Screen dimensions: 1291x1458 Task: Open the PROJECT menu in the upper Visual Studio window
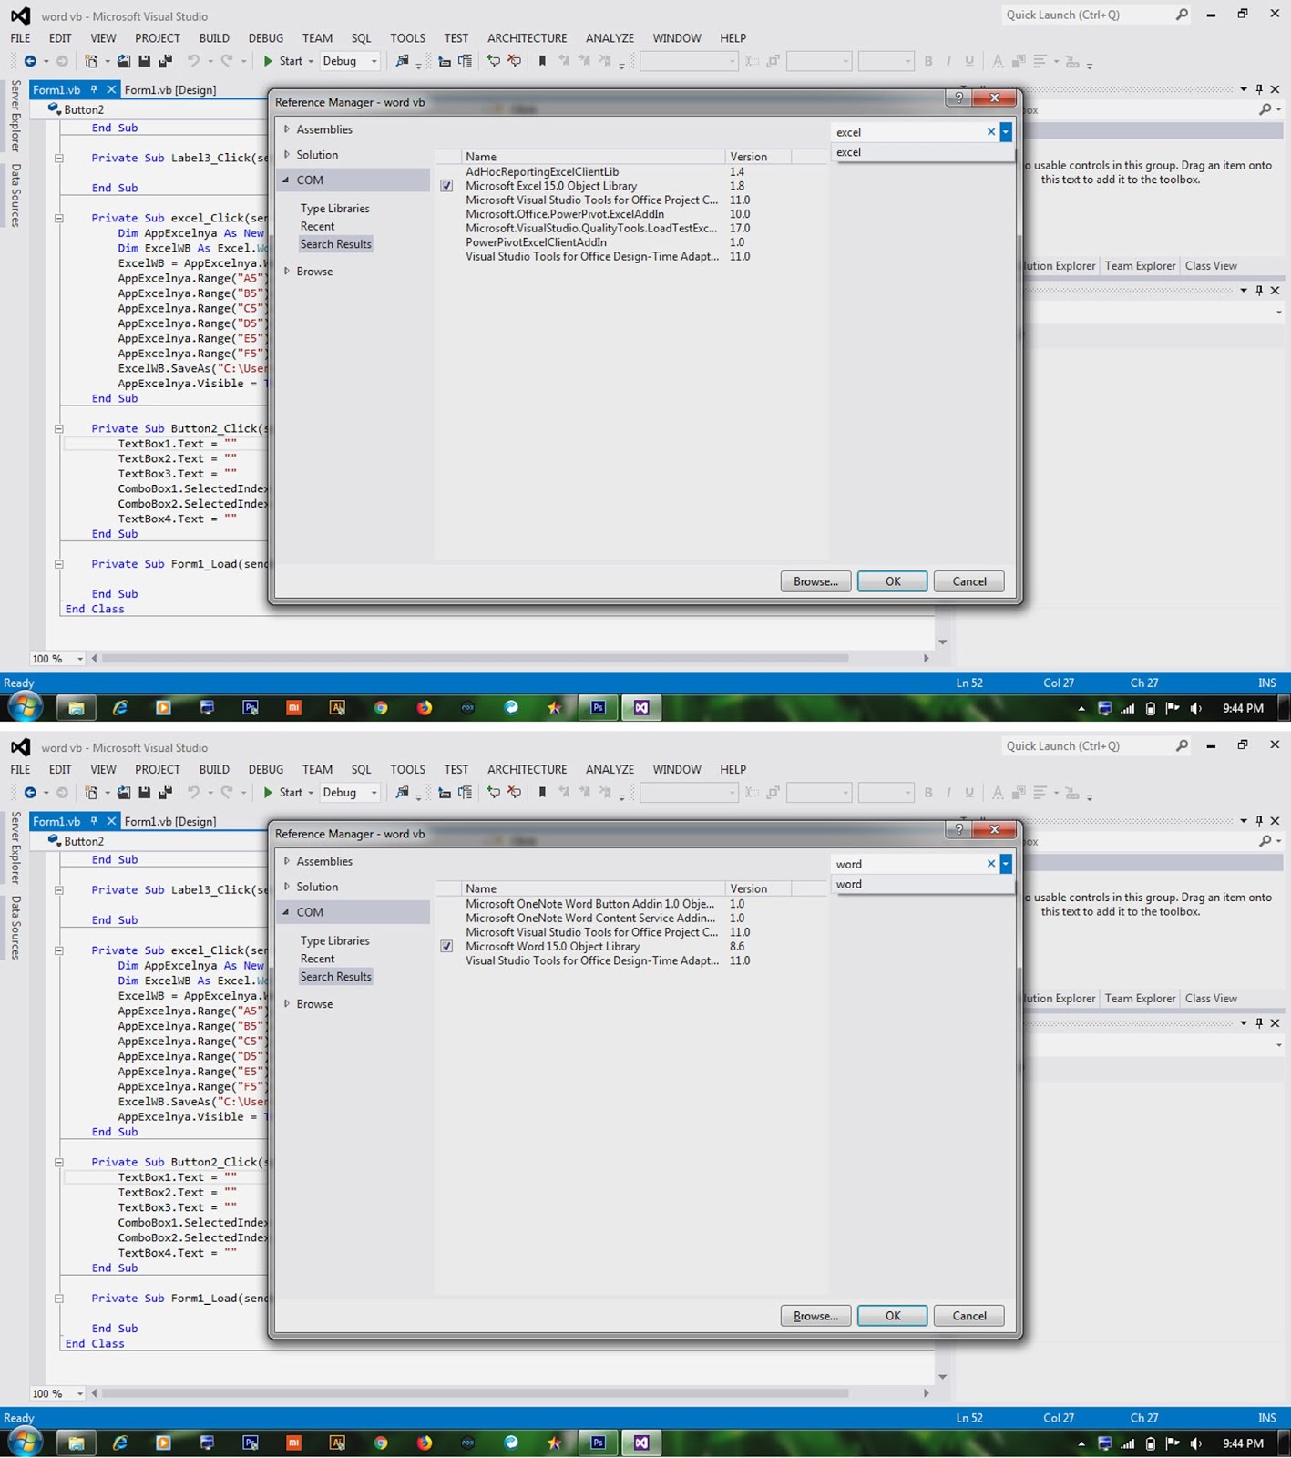click(158, 38)
